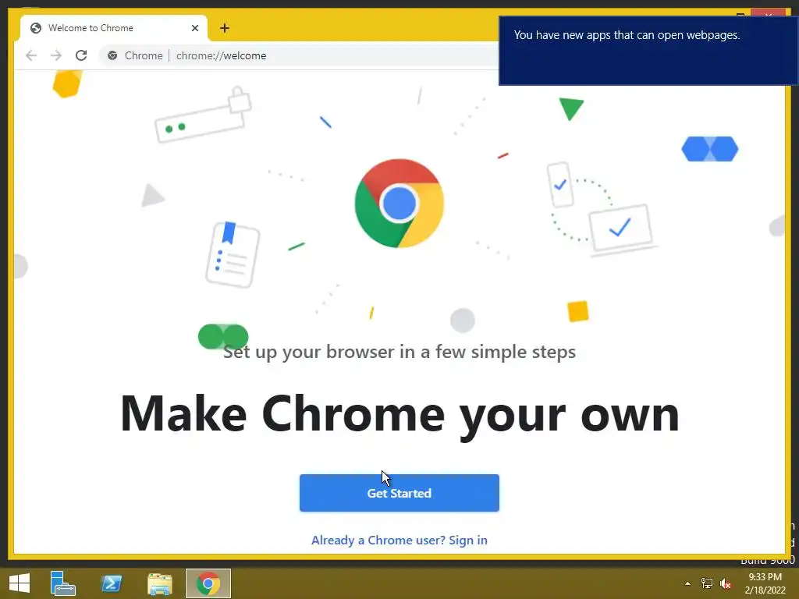The image size is (799, 599).
Task: Click the 'Set up your browser' subtitle text
Action: point(399,352)
